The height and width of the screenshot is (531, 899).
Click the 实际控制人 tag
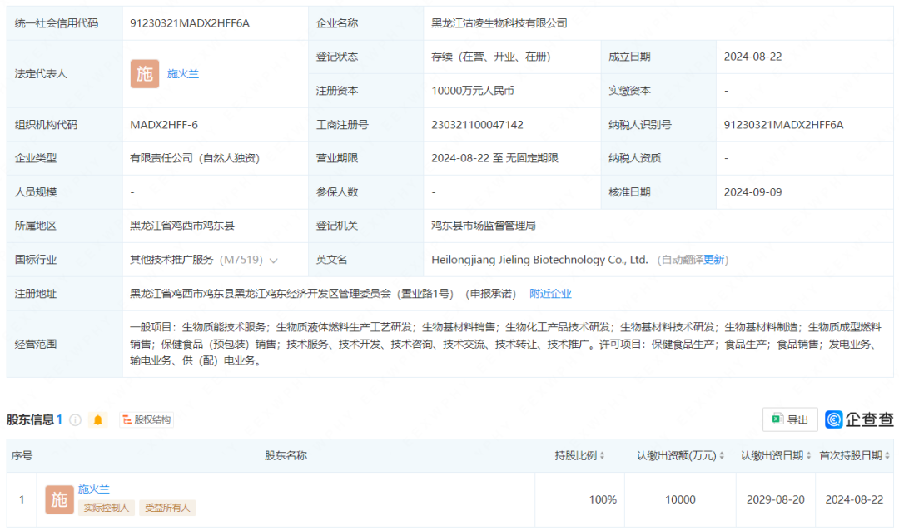(106, 508)
